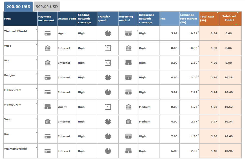The height and width of the screenshot is (159, 245).
Task: Select the 200.00 USD tab
Action: click(18, 7)
